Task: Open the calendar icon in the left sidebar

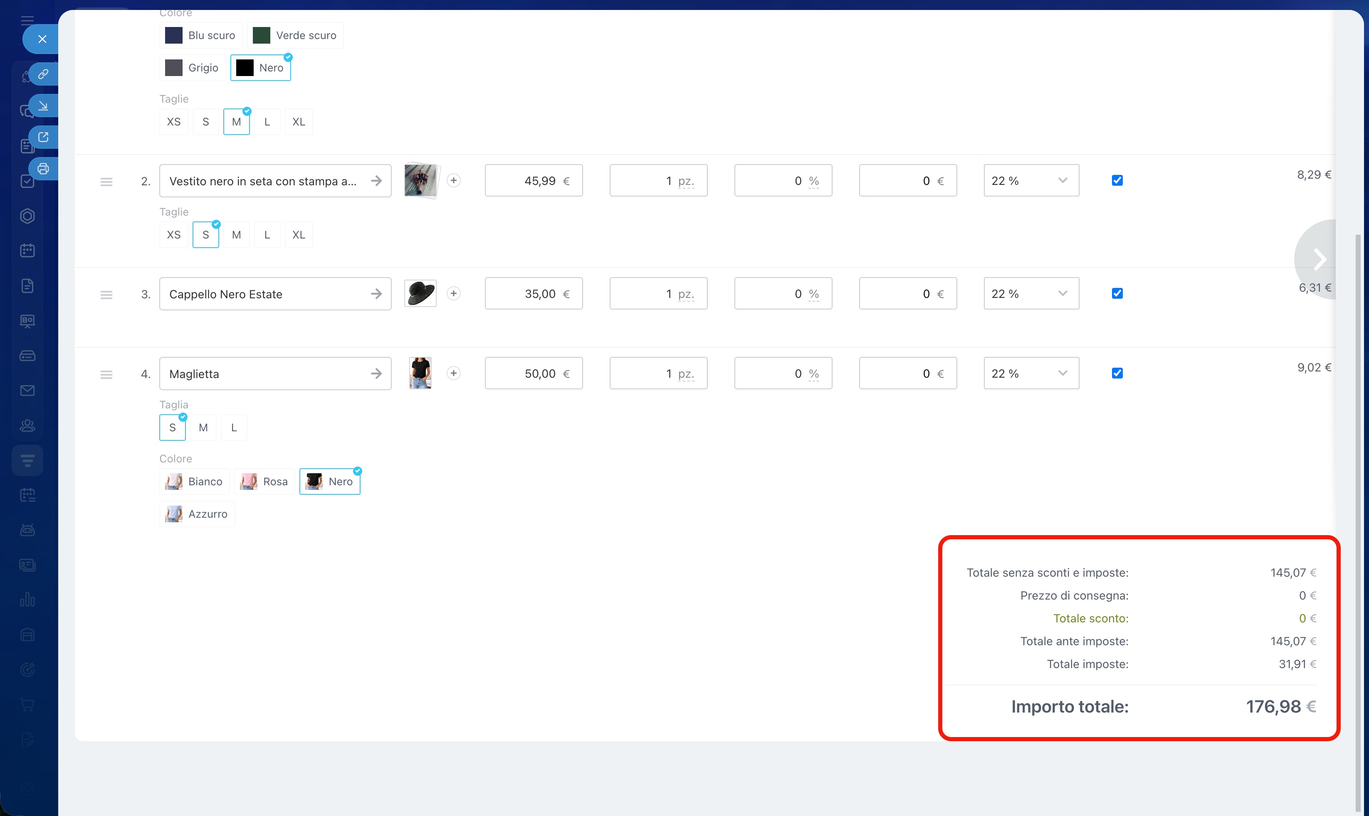Action: pos(27,251)
